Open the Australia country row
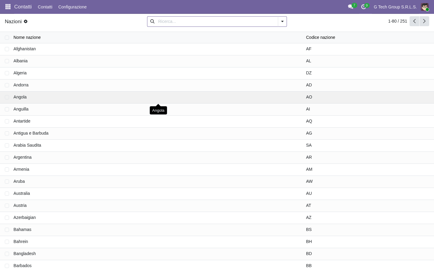434x271 pixels. [217, 194]
